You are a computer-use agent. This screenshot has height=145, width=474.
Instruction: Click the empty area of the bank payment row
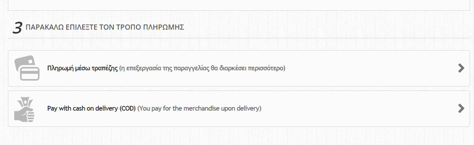click(371, 68)
